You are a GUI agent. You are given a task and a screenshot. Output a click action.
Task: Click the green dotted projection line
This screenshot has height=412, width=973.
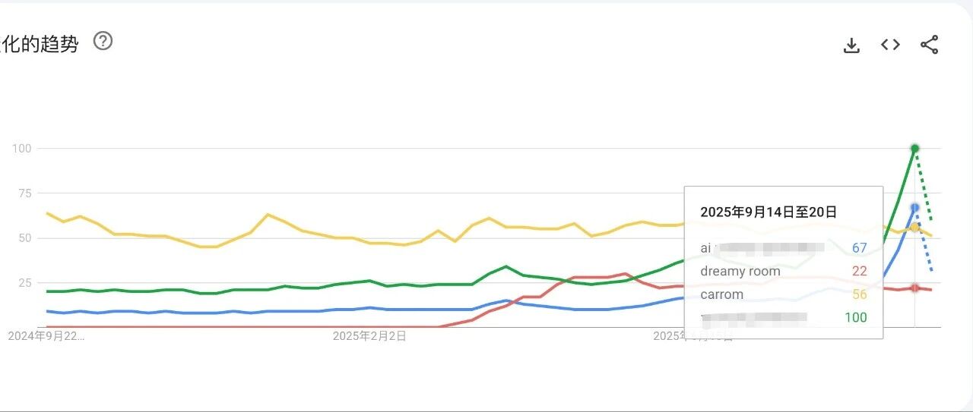[924, 186]
